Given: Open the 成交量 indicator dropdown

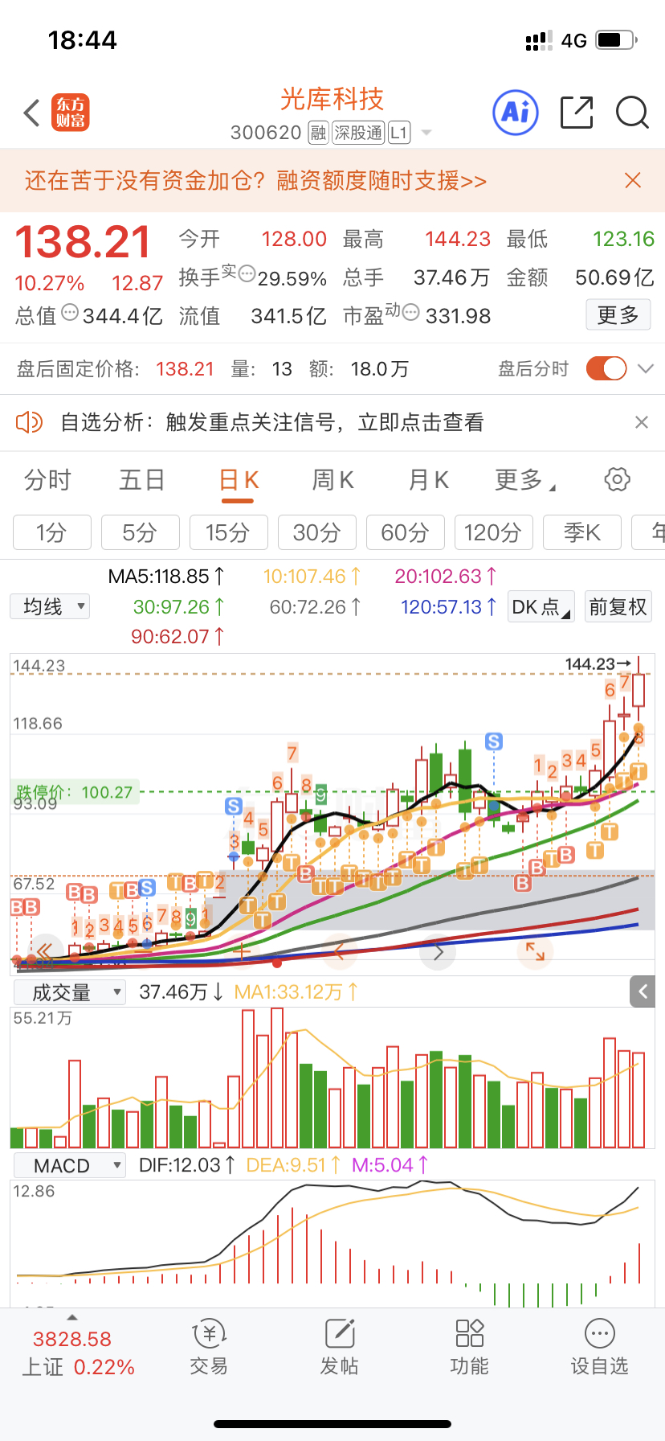Looking at the screenshot, I should coord(70,992).
